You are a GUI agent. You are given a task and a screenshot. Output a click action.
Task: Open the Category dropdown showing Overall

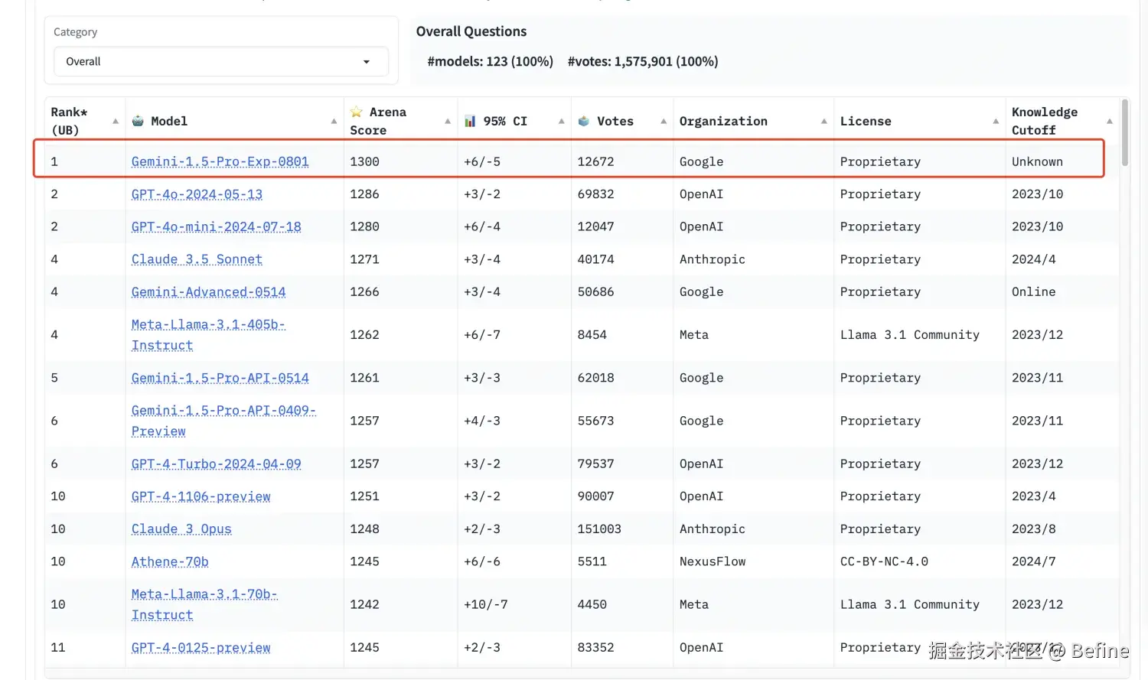220,62
